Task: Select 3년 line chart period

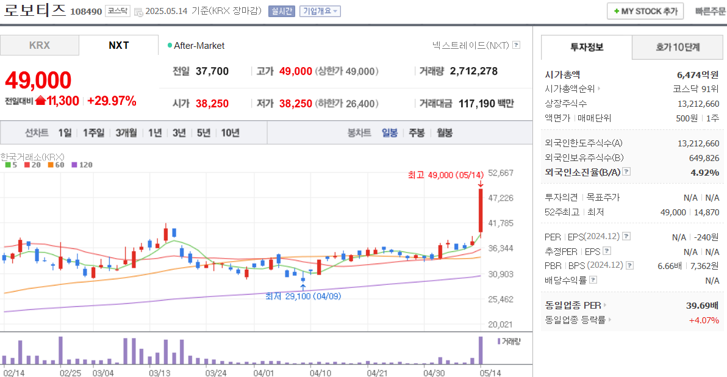Action: (x=179, y=133)
